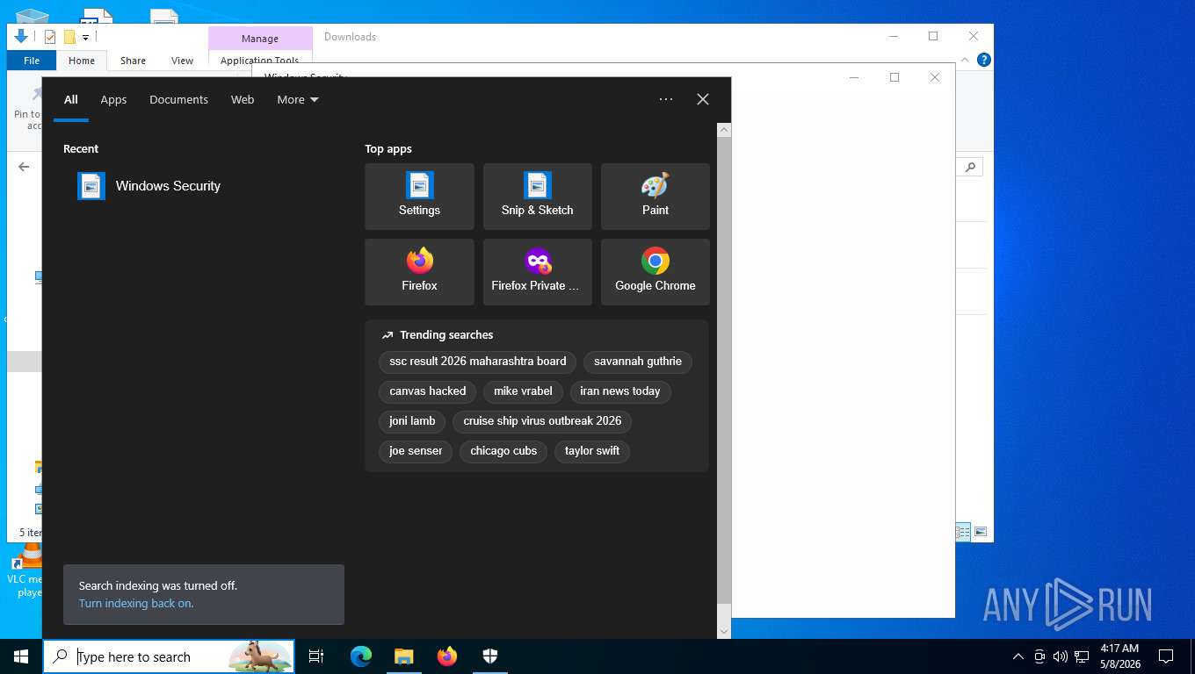Search trending mike vrabel
1195x674 pixels.
[x=523, y=391]
